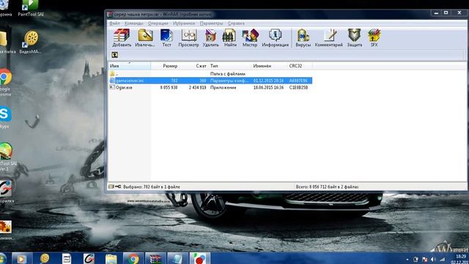Click the Добавить (Add) toolbar icon
Screen dimensions: 469x264
click(122, 37)
